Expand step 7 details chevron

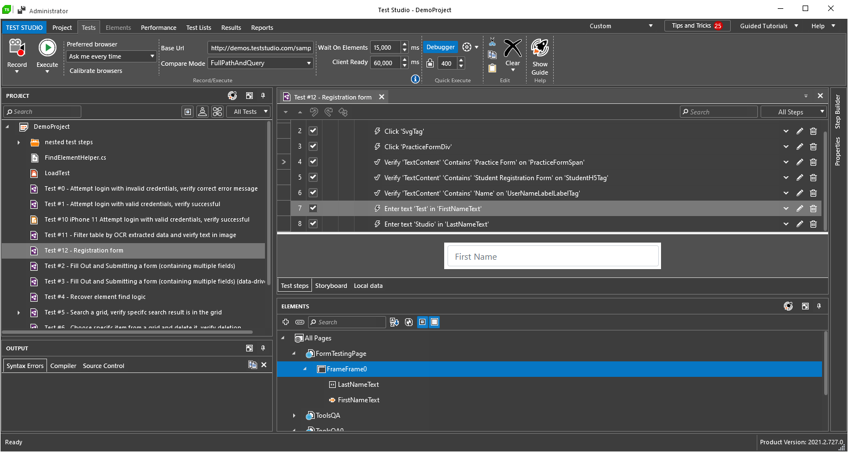tap(785, 208)
